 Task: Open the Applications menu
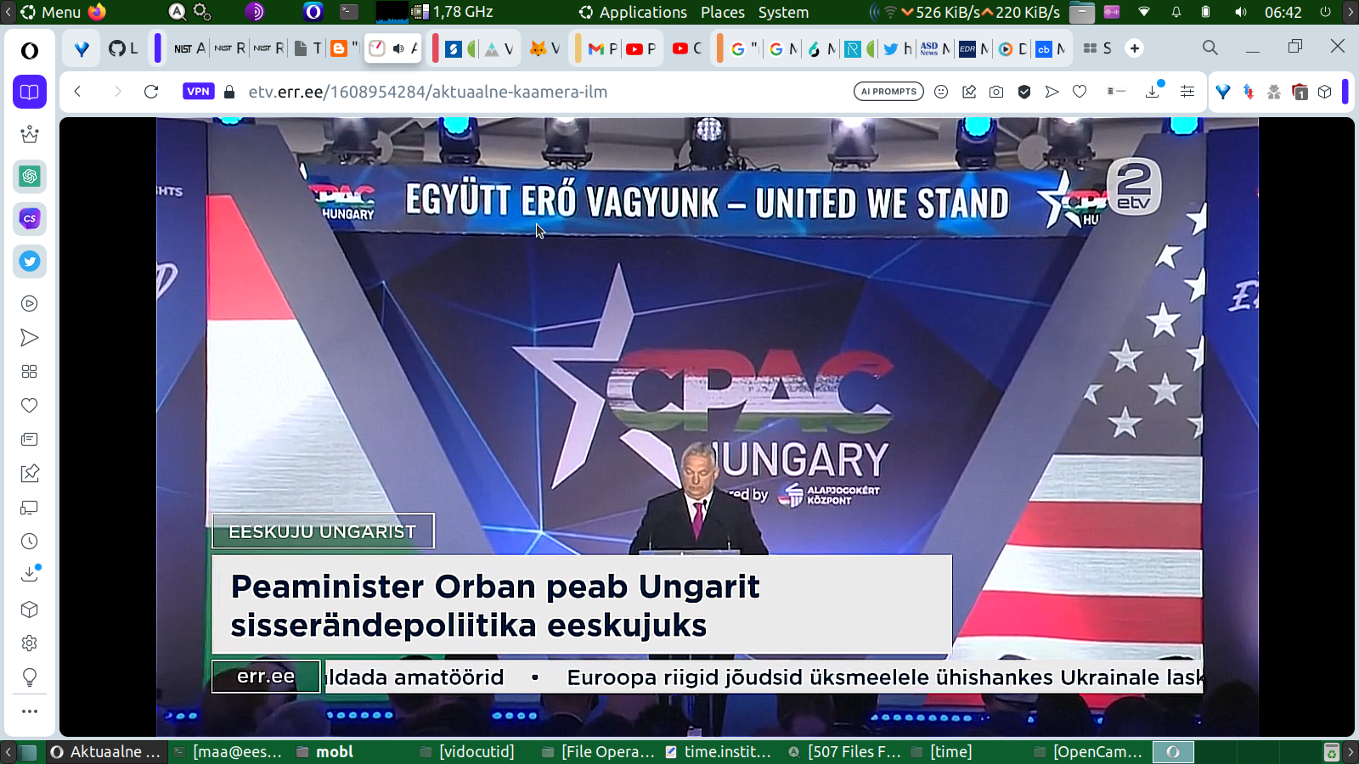point(634,12)
